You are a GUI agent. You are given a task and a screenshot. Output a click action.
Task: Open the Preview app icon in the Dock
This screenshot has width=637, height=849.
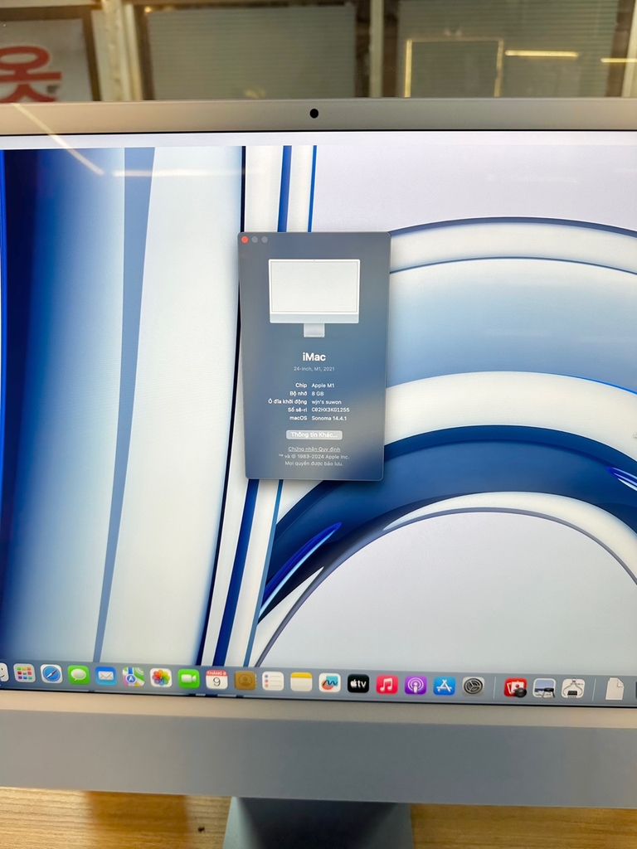pyautogui.click(x=544, y=688)
